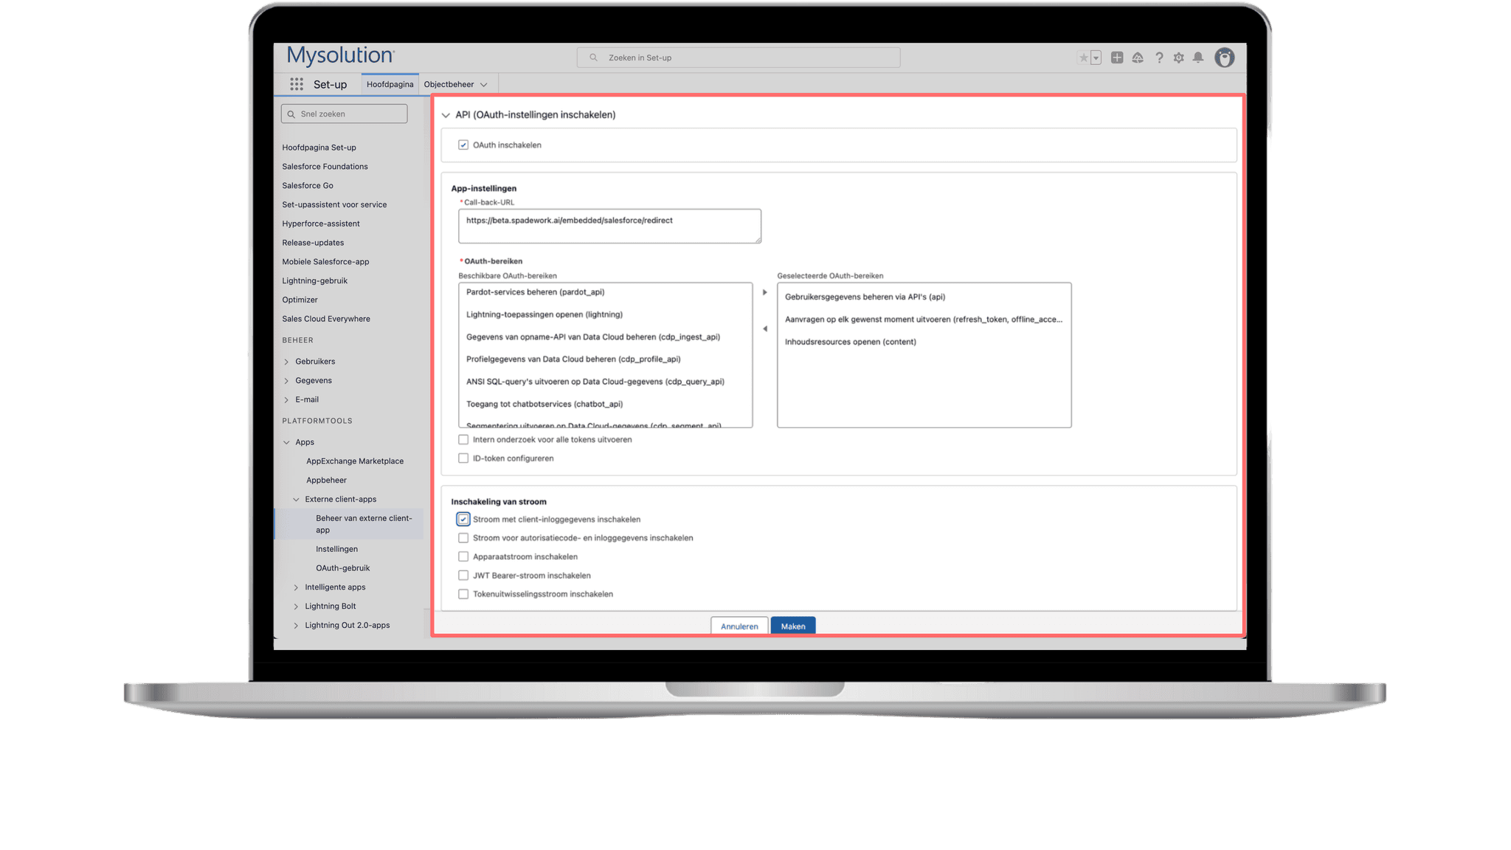Open the user profile avatar
Viewport: 1511px width, 850px height.
tap(1225, 58)
